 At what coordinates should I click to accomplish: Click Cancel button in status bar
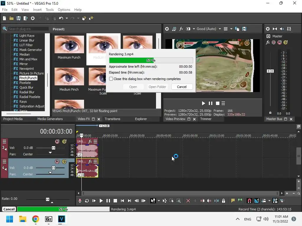tap(9, 209)
